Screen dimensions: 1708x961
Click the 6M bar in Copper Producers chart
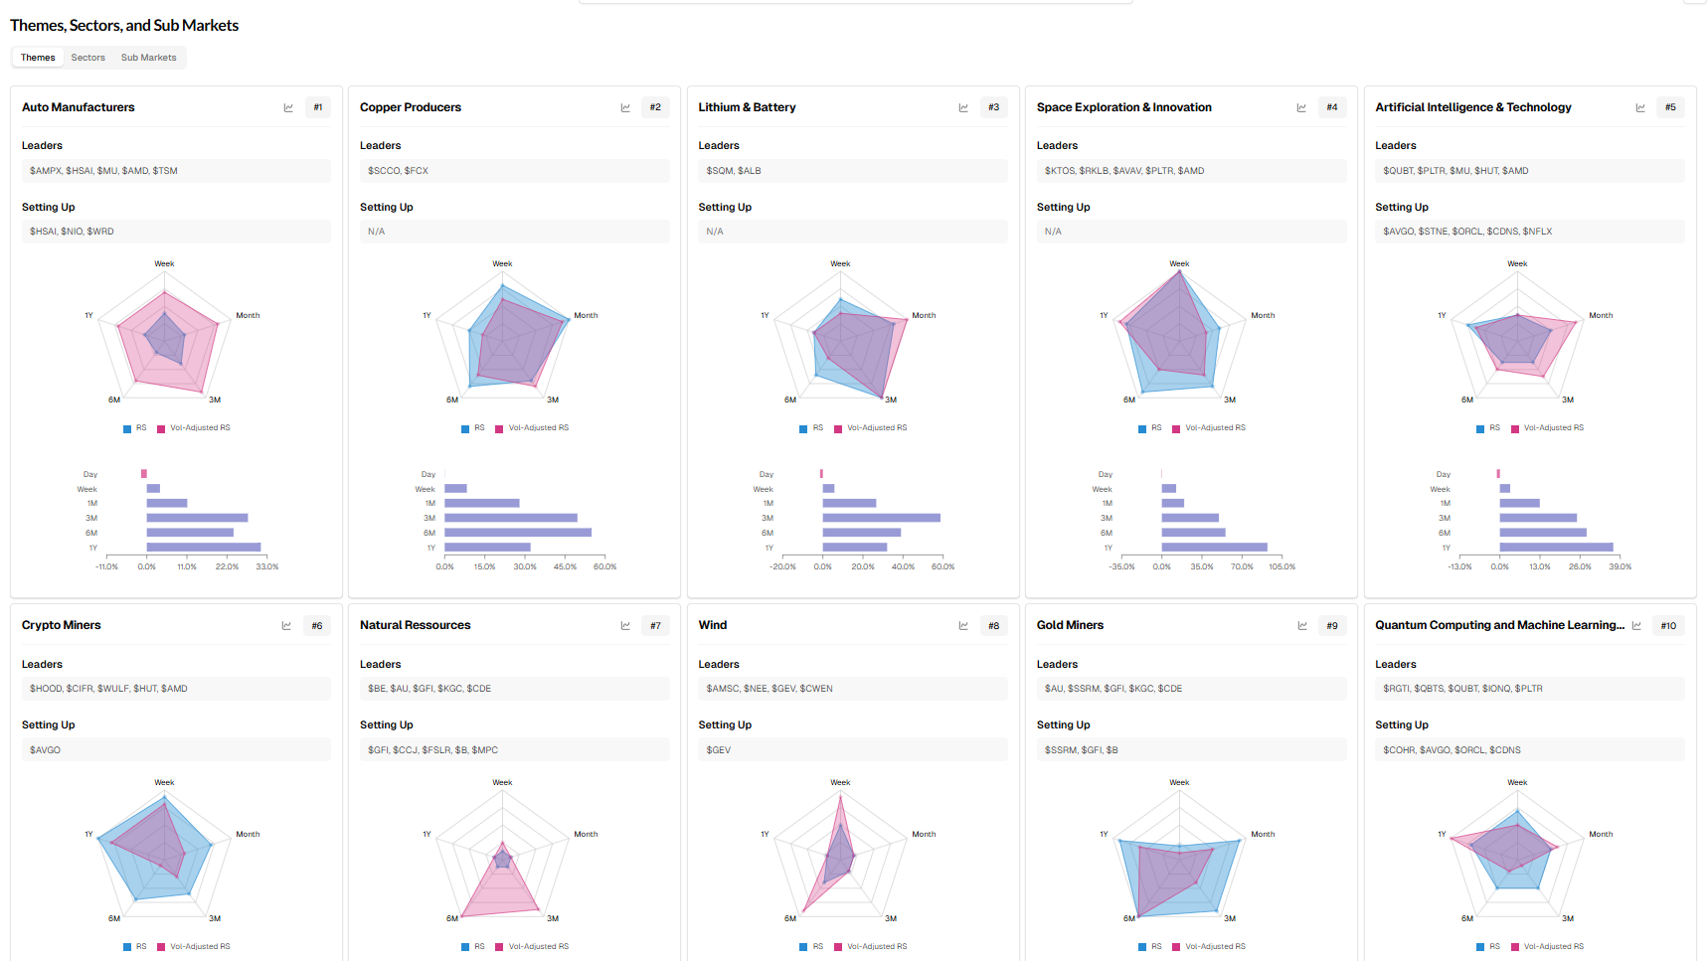point(518,533)
